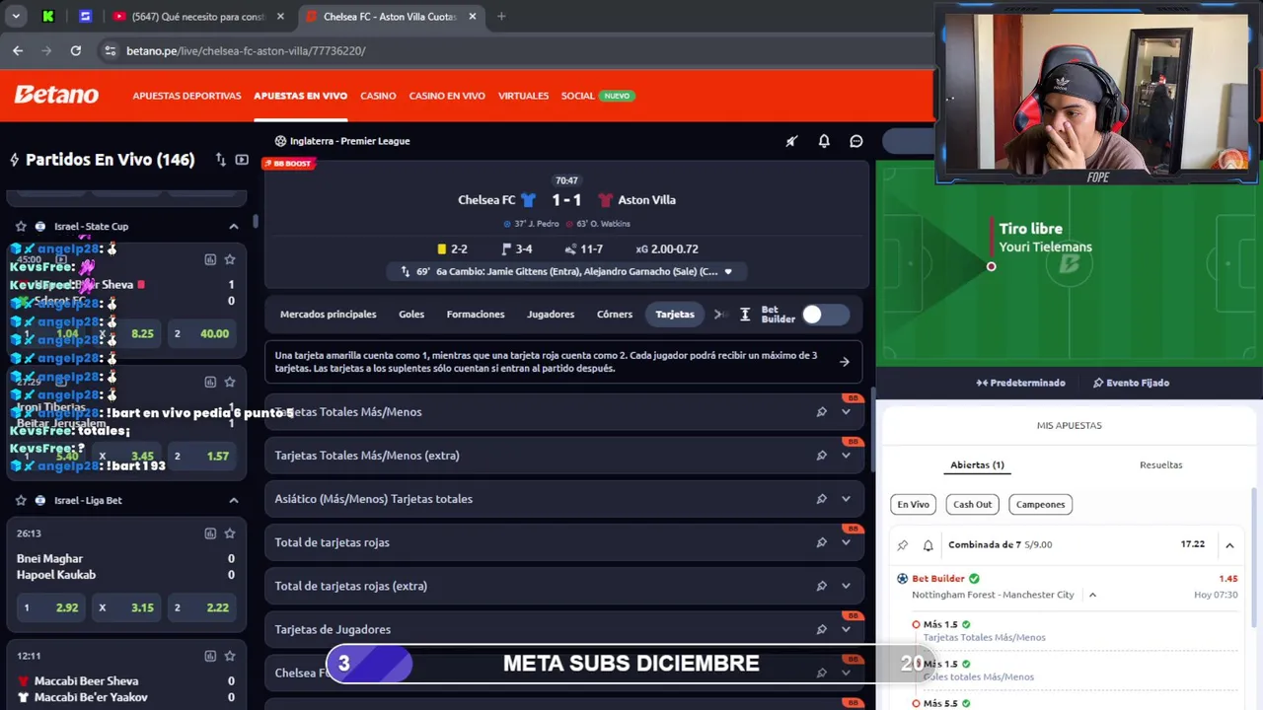Image resolution: width=1263 pixels, height=710 pixels.
Task: Open the card rules info arrow
Action: pos(845,362)
